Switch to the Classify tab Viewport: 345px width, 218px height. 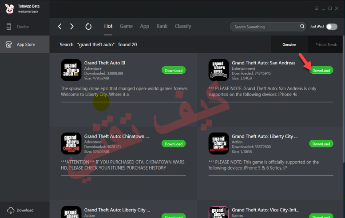[183, 26]
